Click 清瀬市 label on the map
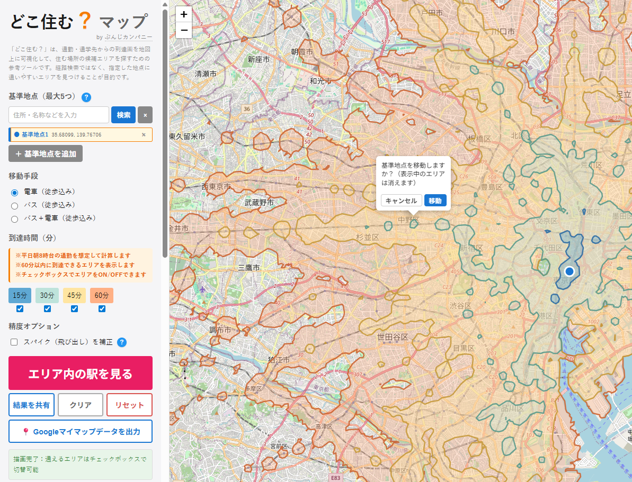The image size is (632, 482). click(206, 74)
